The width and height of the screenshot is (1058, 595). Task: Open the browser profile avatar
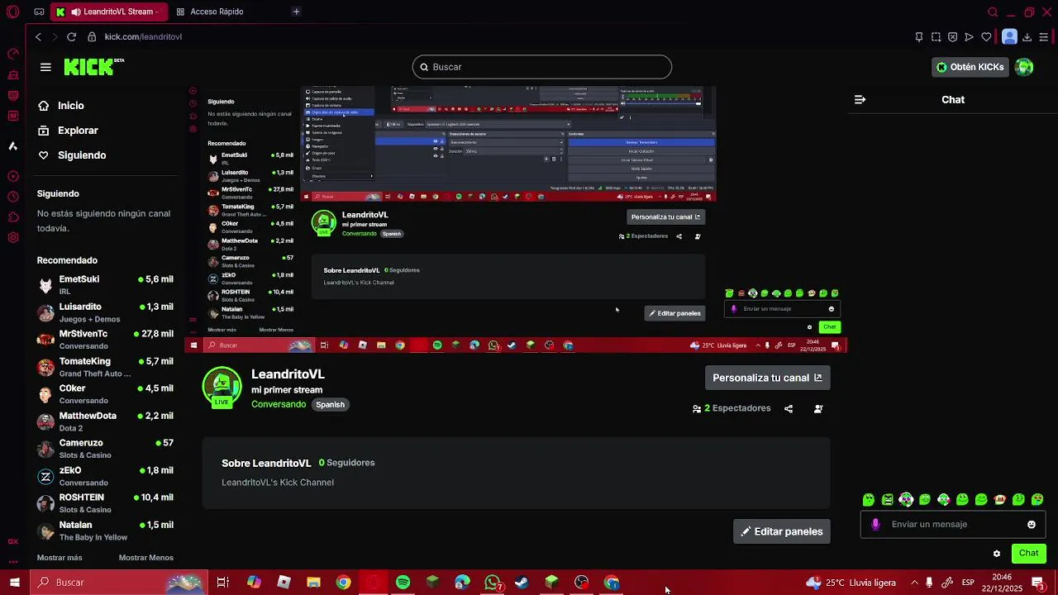[x=1009, y=36]
